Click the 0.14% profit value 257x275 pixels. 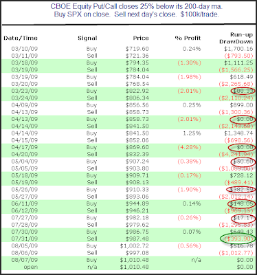(x=192, y=203)
